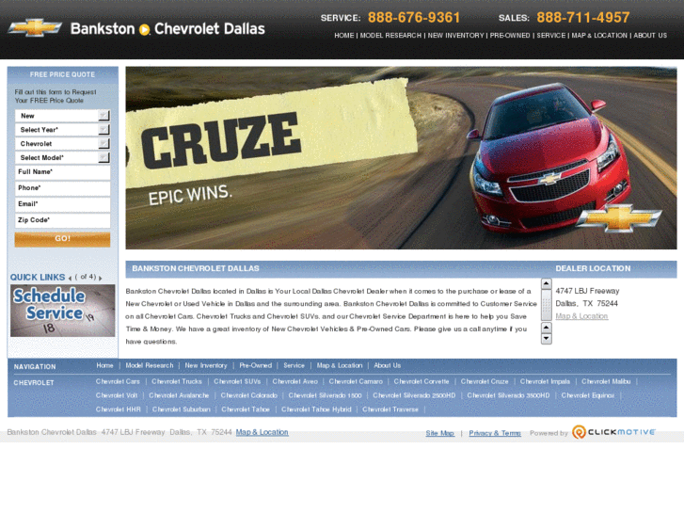Open the Chevrolet Cars link
This screenshot has width=684, height=513.
[x=118, y=381]
